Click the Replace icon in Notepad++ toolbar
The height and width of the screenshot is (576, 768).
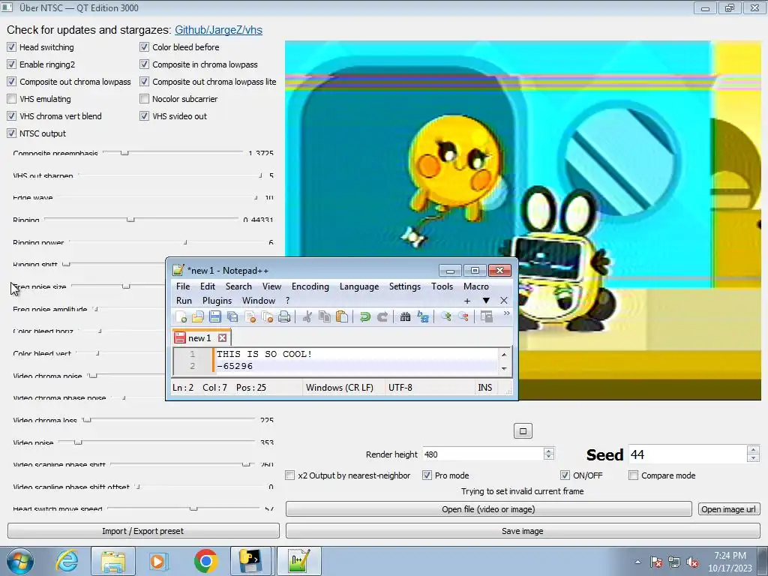(x=423, y=317)
